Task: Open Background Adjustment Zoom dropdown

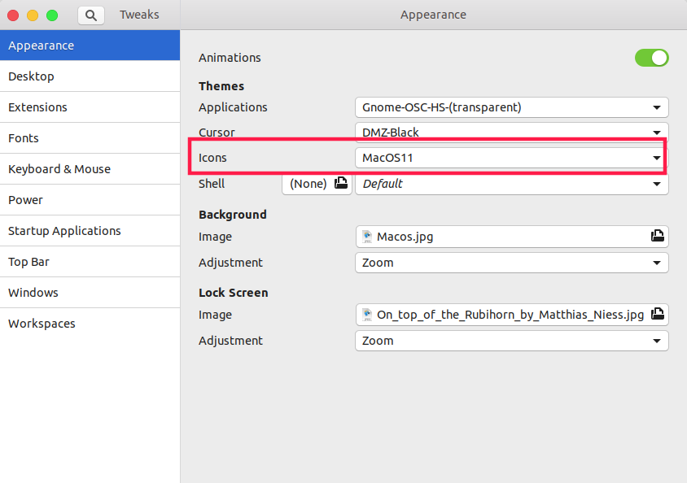Action: [x=512, y=263]
